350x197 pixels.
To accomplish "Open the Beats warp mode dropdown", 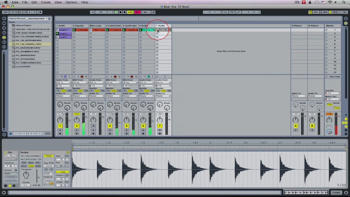I will (x=48, y=174).
